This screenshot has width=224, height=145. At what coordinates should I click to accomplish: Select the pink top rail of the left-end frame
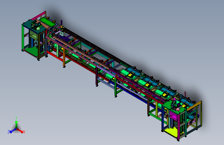(x=38, y=15)
